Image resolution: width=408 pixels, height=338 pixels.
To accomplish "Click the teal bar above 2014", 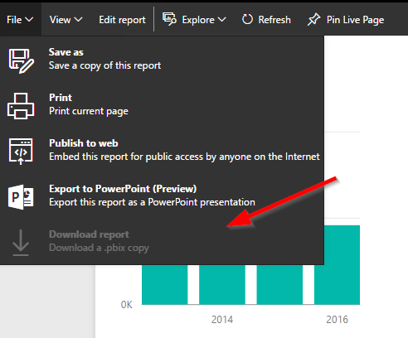I will 222,284.
